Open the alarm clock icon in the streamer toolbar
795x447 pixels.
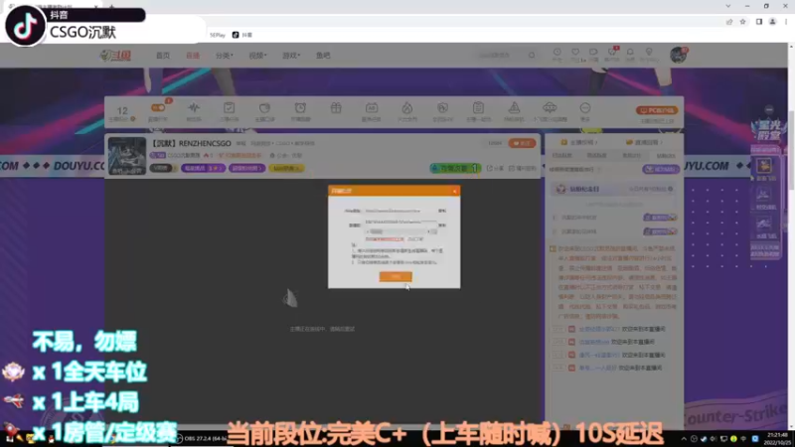[300, 107]
